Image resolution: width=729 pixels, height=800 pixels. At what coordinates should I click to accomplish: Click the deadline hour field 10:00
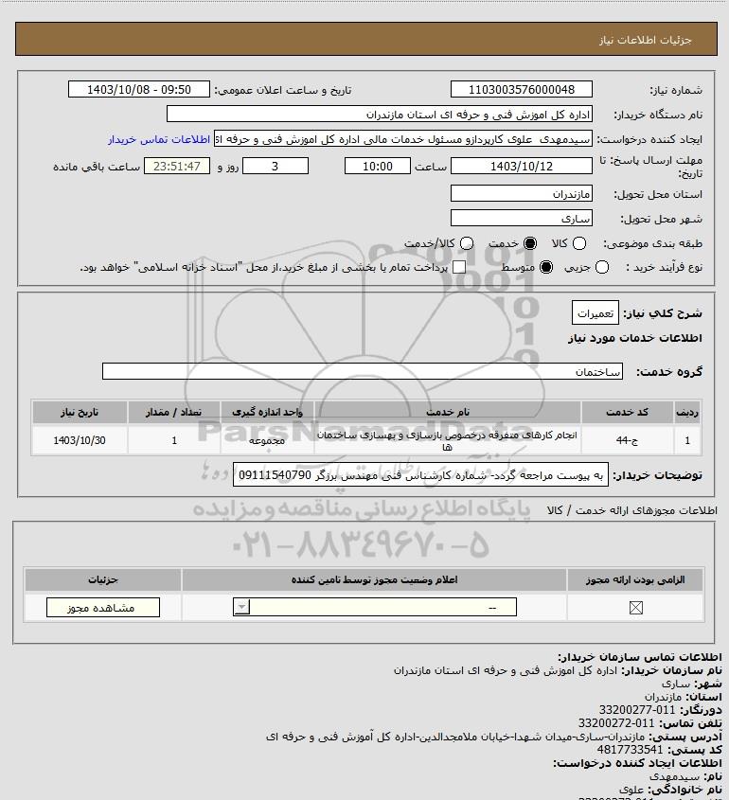(x=378, y=166)
